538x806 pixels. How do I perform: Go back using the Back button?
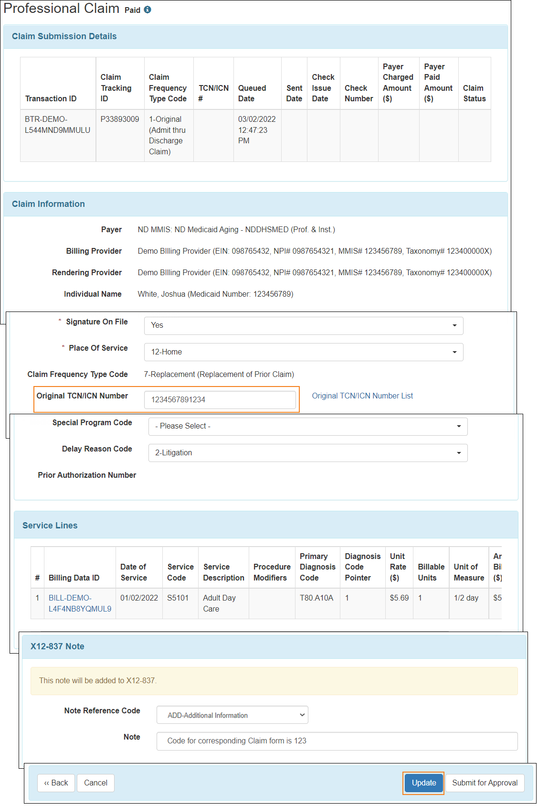[x=56, y=783]
